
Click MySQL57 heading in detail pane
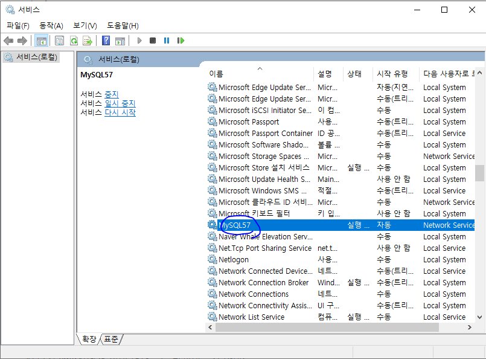click(97, 75)
